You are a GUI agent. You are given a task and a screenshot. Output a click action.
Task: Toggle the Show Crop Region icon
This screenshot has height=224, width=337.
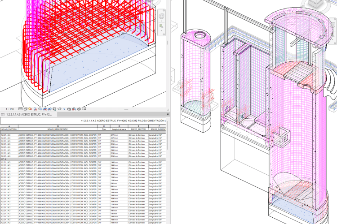point(49,109)
